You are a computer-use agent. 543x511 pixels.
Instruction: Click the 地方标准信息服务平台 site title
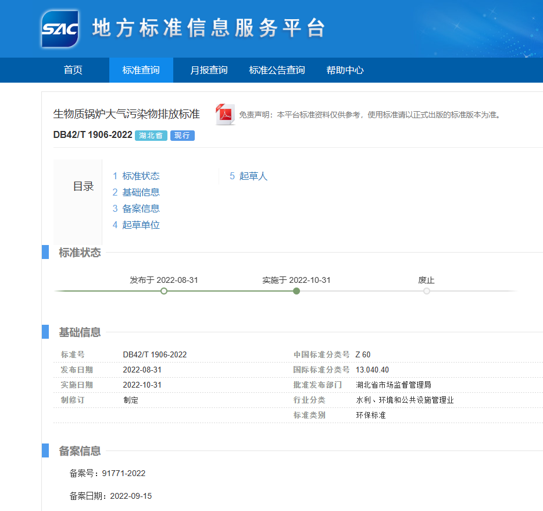coord(208,29)
